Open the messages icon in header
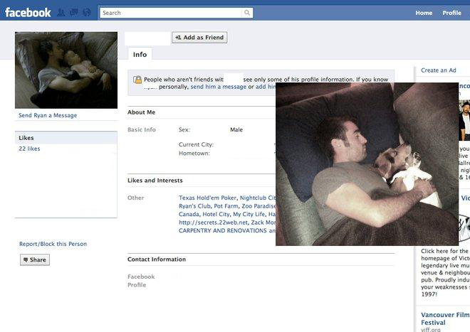The height and width of the screenshot is (332, 470). 74,13
